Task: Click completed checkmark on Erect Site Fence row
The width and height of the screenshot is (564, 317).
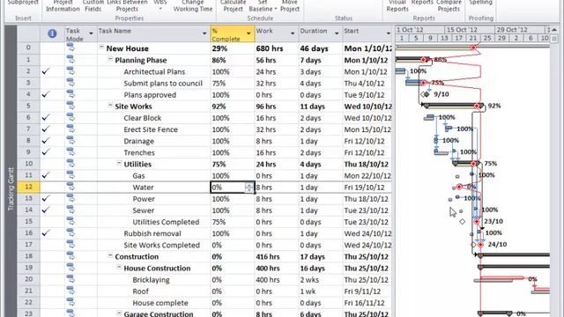Action: click(45, 129)
